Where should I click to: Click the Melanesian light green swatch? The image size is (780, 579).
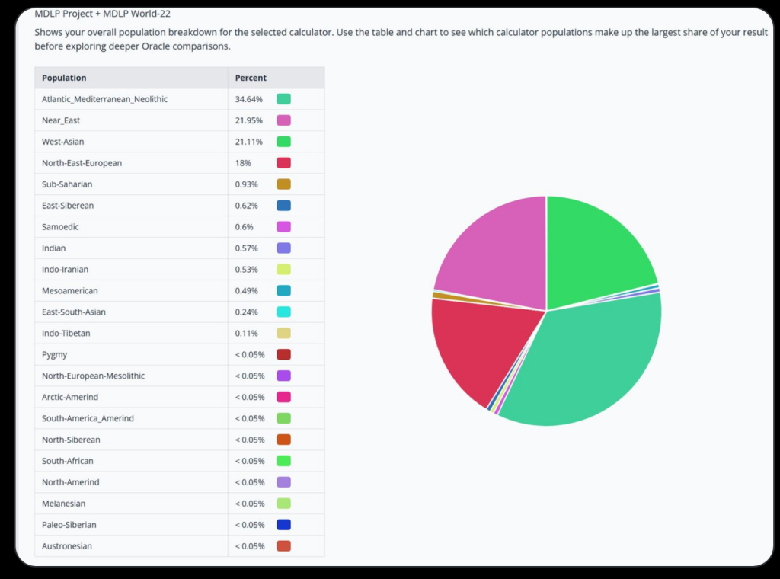pyautogui.click(x=283, y=504)
